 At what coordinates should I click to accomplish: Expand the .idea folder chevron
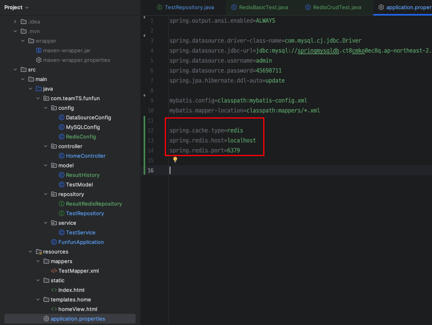15,22
